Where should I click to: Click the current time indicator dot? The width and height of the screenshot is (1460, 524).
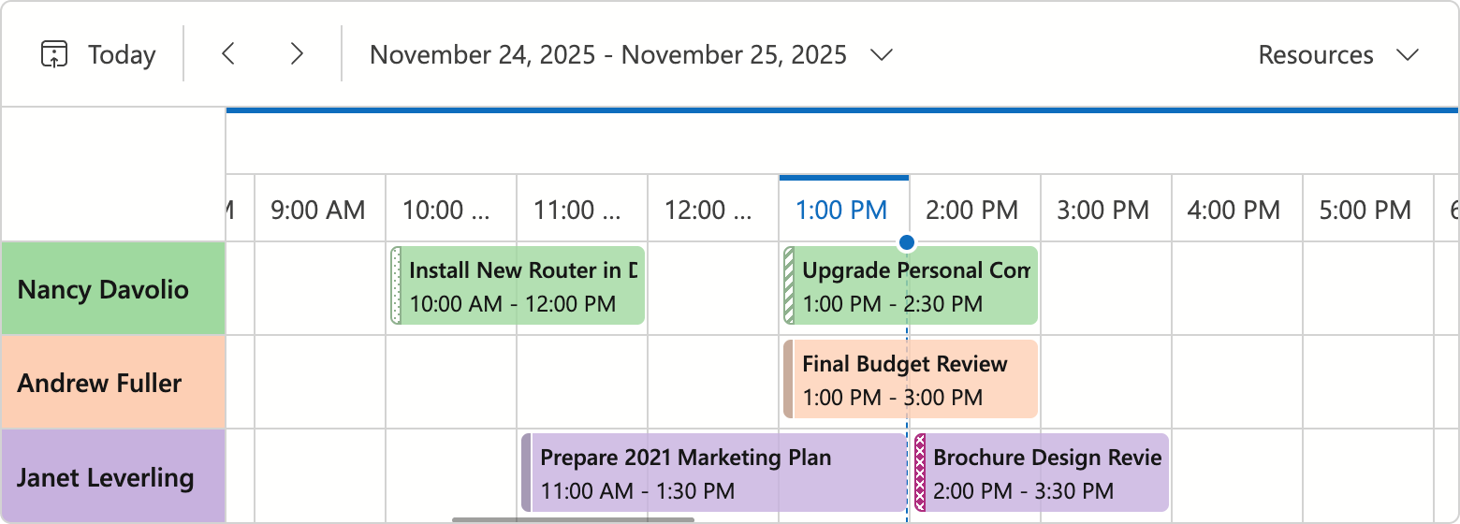coord(906,243)
